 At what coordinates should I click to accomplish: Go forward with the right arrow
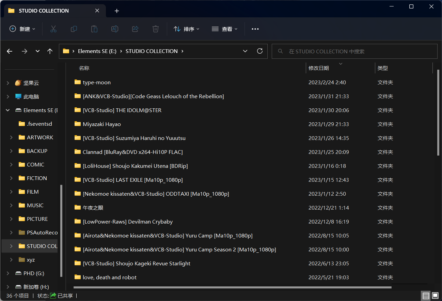point(24,51)
